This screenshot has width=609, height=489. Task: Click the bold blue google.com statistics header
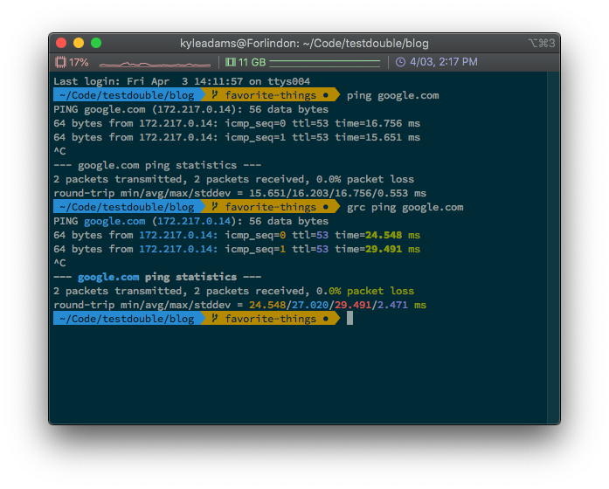108,277
